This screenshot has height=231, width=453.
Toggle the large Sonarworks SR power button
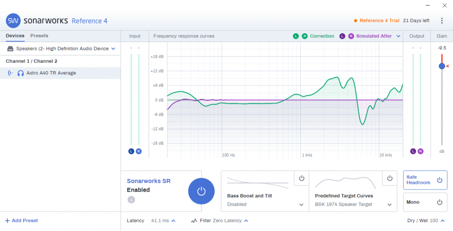point(201,191)
